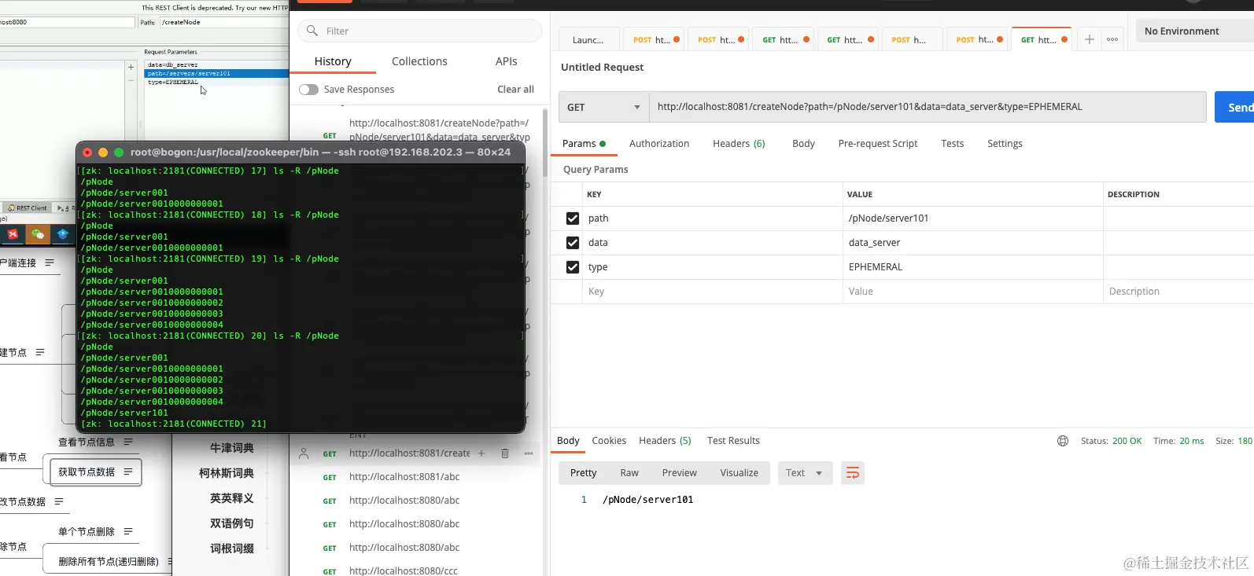Delete the hovered history request with trash icon

(x=505, y=453)
